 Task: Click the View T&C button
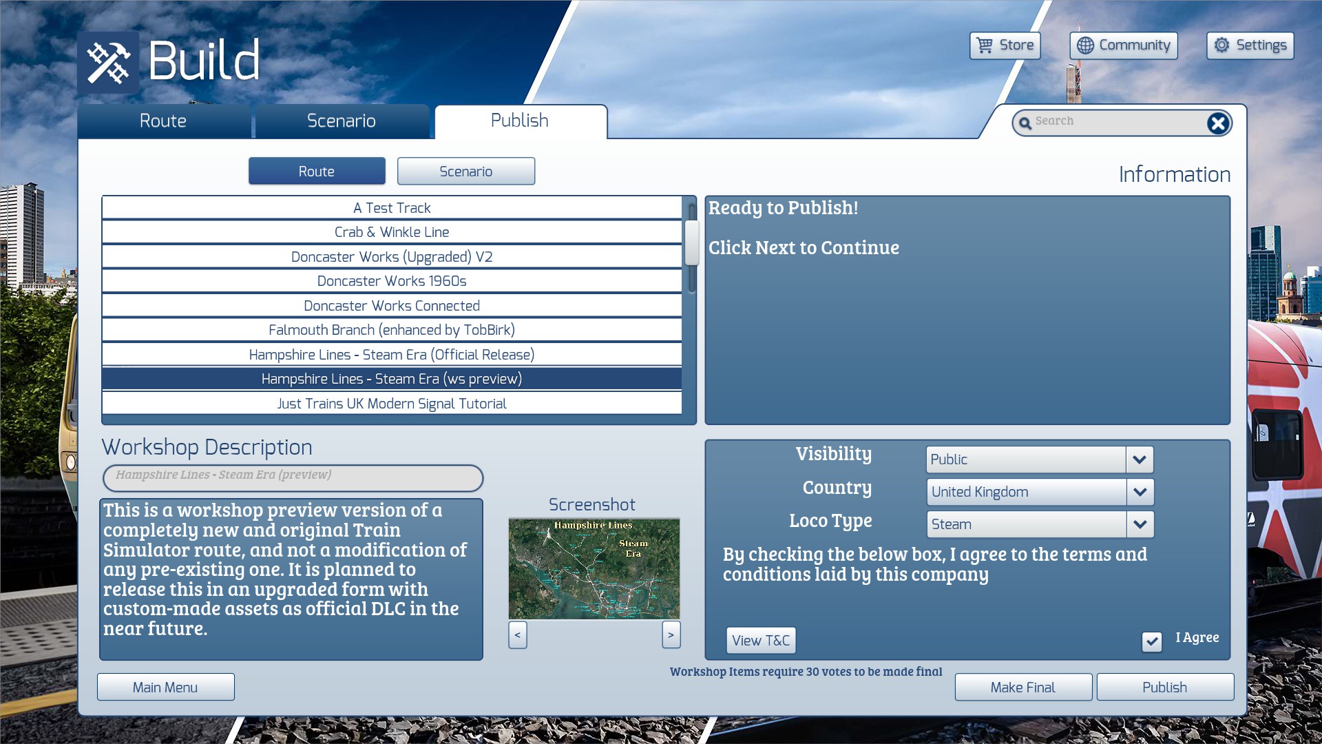pos(761,641)
